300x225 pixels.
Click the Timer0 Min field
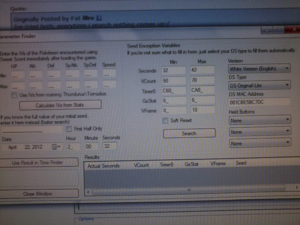tap(173, 91)
